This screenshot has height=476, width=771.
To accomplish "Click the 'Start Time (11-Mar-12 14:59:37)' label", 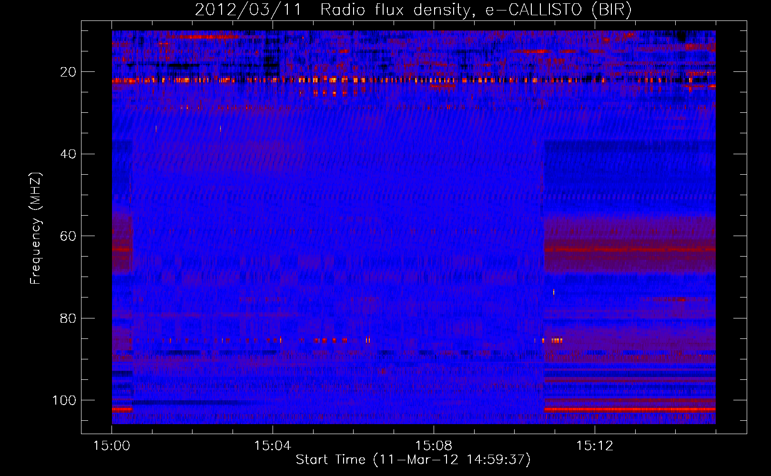I will [x=413, y=460].
